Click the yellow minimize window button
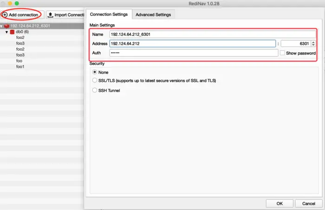The height and width of the screenshot is (210, 325). 10,3
